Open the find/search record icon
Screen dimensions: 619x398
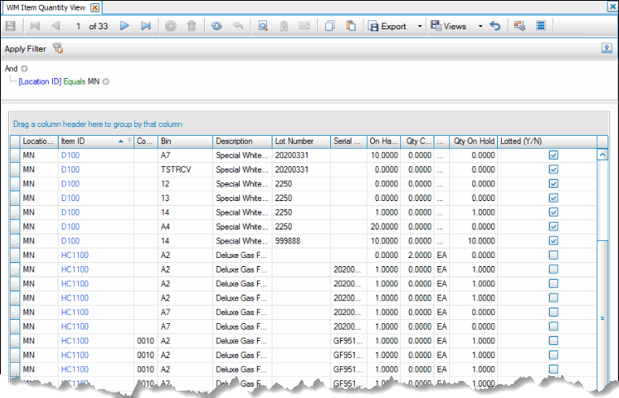pos(263,26)
